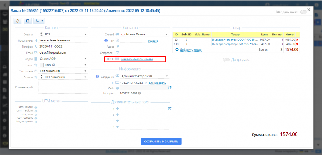Click the plus icon of additional field 1
322x155 pixels.
(x=118, y=109)
